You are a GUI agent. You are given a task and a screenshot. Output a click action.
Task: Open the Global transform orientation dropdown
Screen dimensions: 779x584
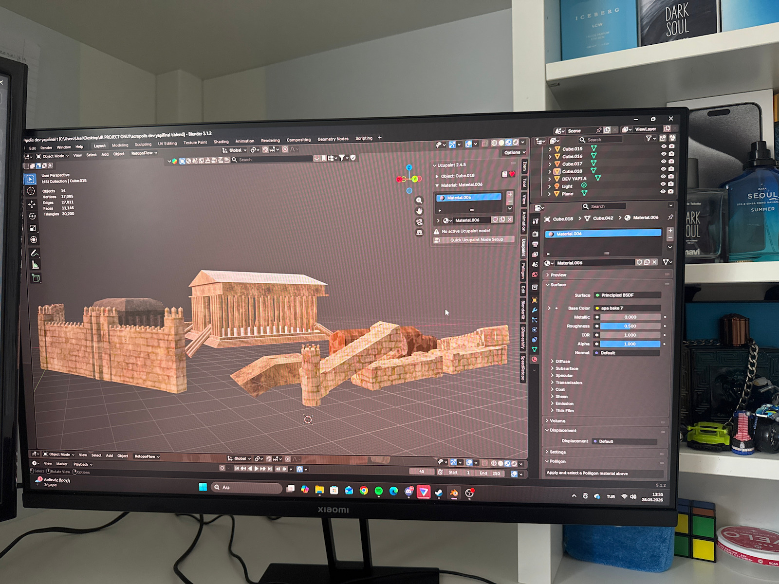point(235,150)
